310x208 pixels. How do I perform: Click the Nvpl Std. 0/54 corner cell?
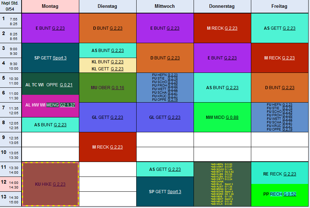[x=11, y=6]
